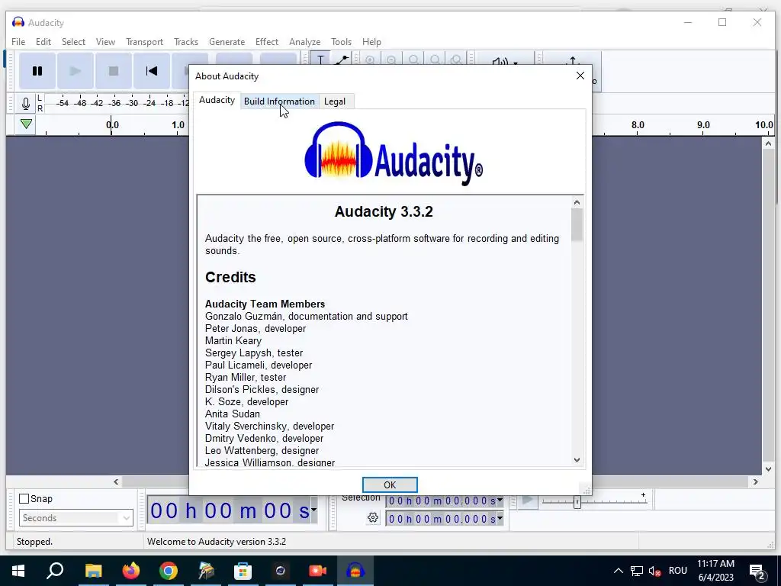The height and width of the screenshot is (586, 781).
Task: Click the 9.0 mark on timeline ruler
Action: tap(703, 124)
